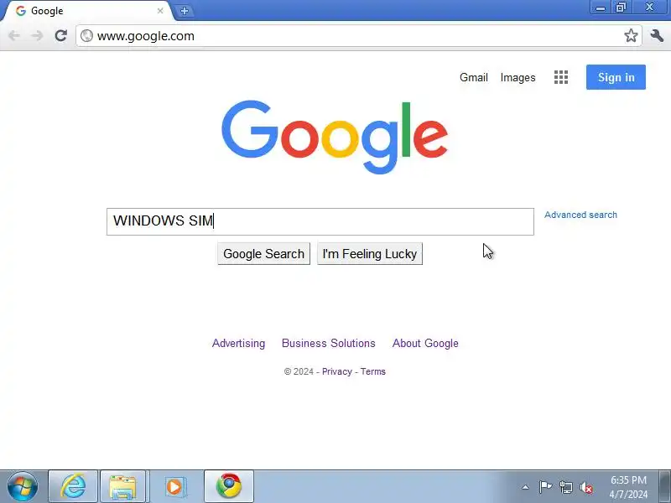
Task: Show hidden tray icons arrow
Action: [x=526, y=487]
